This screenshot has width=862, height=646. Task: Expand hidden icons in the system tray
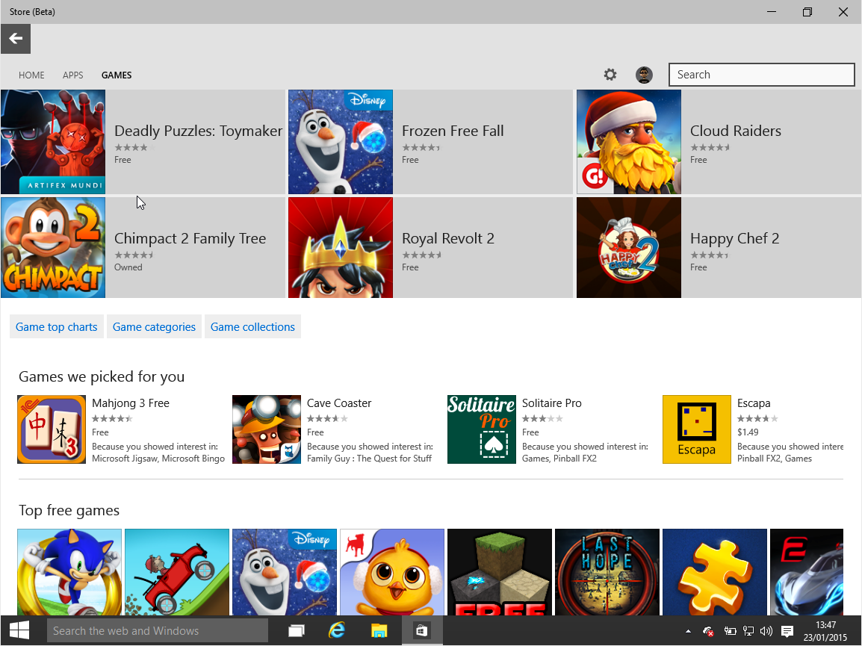688,630
